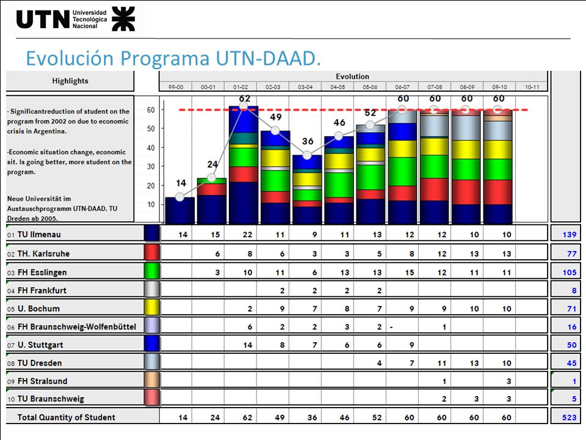
Task: Click the 01-02 bar in the chart
Action: pyautogui.click(x=244, y=165)
